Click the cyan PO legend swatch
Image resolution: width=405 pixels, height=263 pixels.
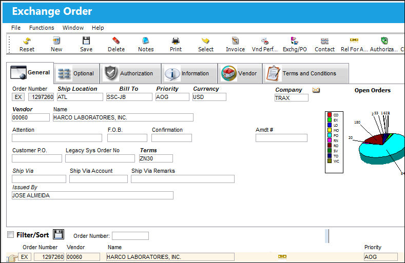click(x=330, y=135)
